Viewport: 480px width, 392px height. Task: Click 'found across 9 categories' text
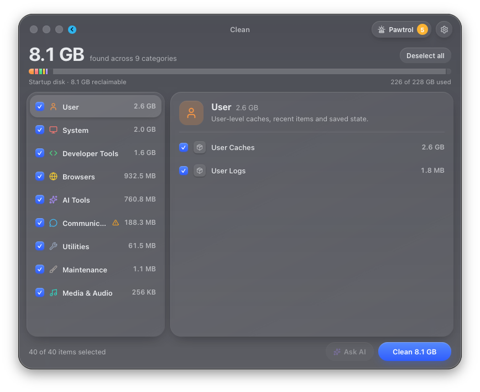click(x=133, y=59)
